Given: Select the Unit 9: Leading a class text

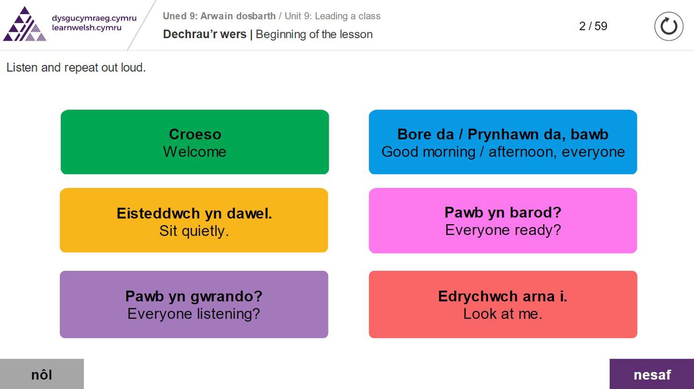Looking at the screenshot, I should pyautogui.click(x=333, y=16).
